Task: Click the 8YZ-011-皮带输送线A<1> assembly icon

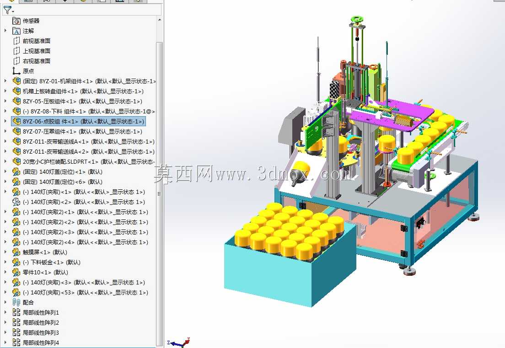Action: tap(16, 141)
